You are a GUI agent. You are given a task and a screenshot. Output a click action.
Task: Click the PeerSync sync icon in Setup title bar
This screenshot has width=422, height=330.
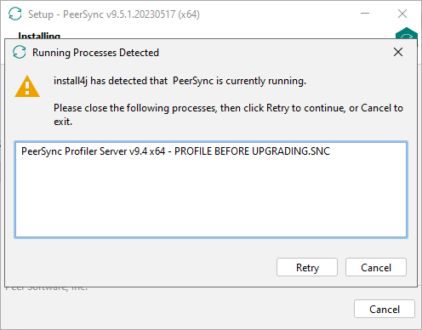[15, 14]
